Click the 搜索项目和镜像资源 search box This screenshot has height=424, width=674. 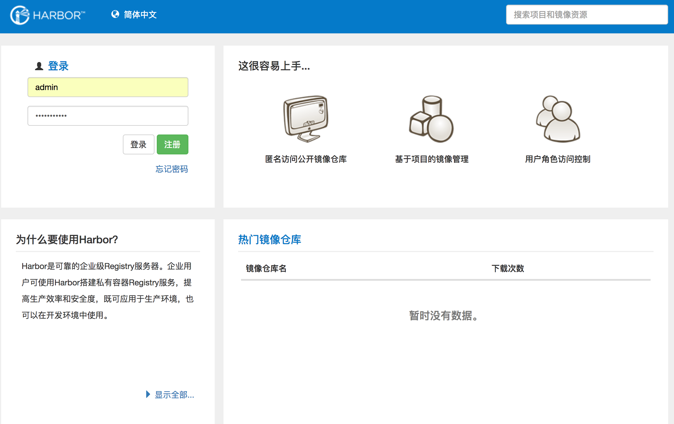click(x=587, y=15)
